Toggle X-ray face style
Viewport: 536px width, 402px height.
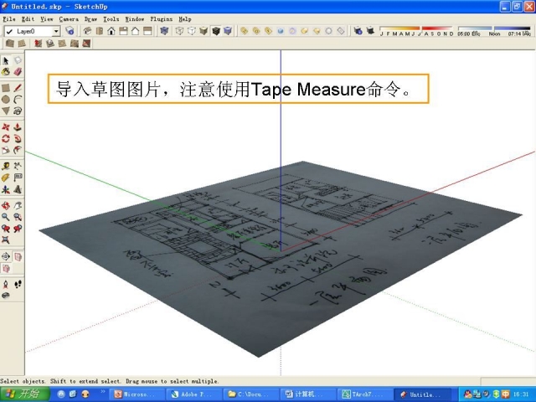[x=164, y=31]
